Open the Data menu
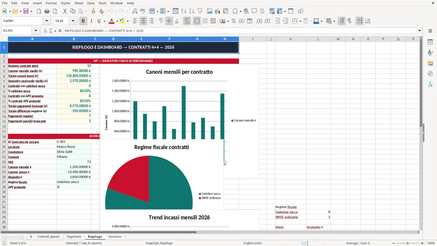 coord(91,3)
